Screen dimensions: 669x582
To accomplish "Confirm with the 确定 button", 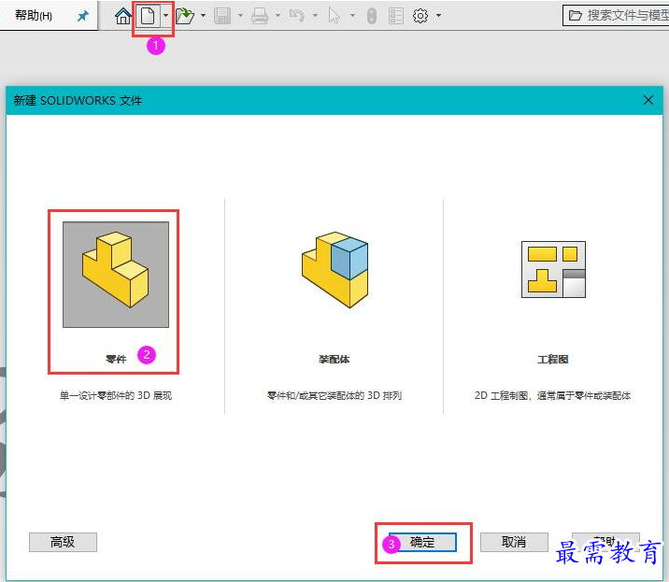I will [x=422, y=542].
